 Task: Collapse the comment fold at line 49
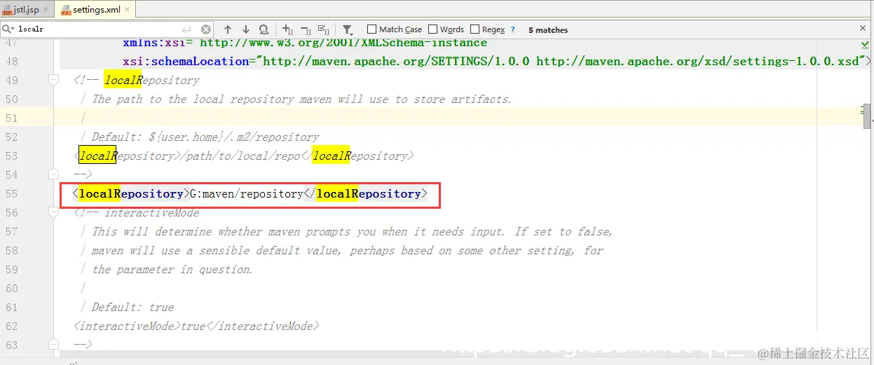pos(53,81)
